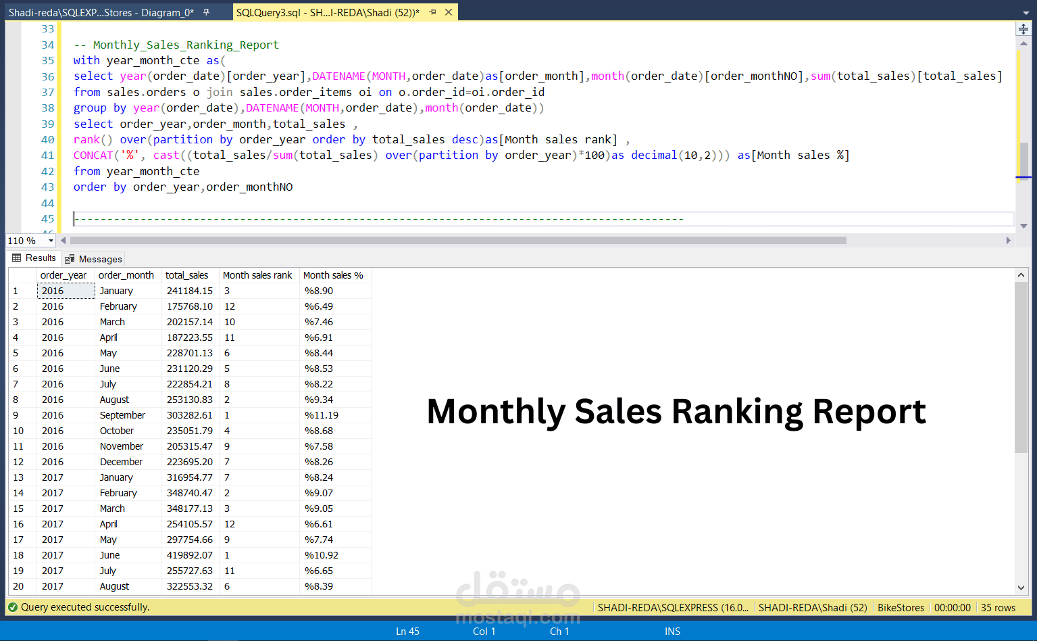This screenshot has height=641, width=1037.
Task: Switch to the Diagram_0 tab
Action: (101, 12)
